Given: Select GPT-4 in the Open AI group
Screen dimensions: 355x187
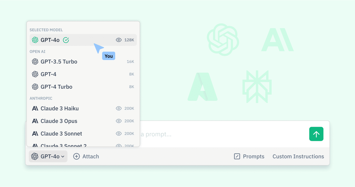Looking at the screenshot, I should (83, 74).
